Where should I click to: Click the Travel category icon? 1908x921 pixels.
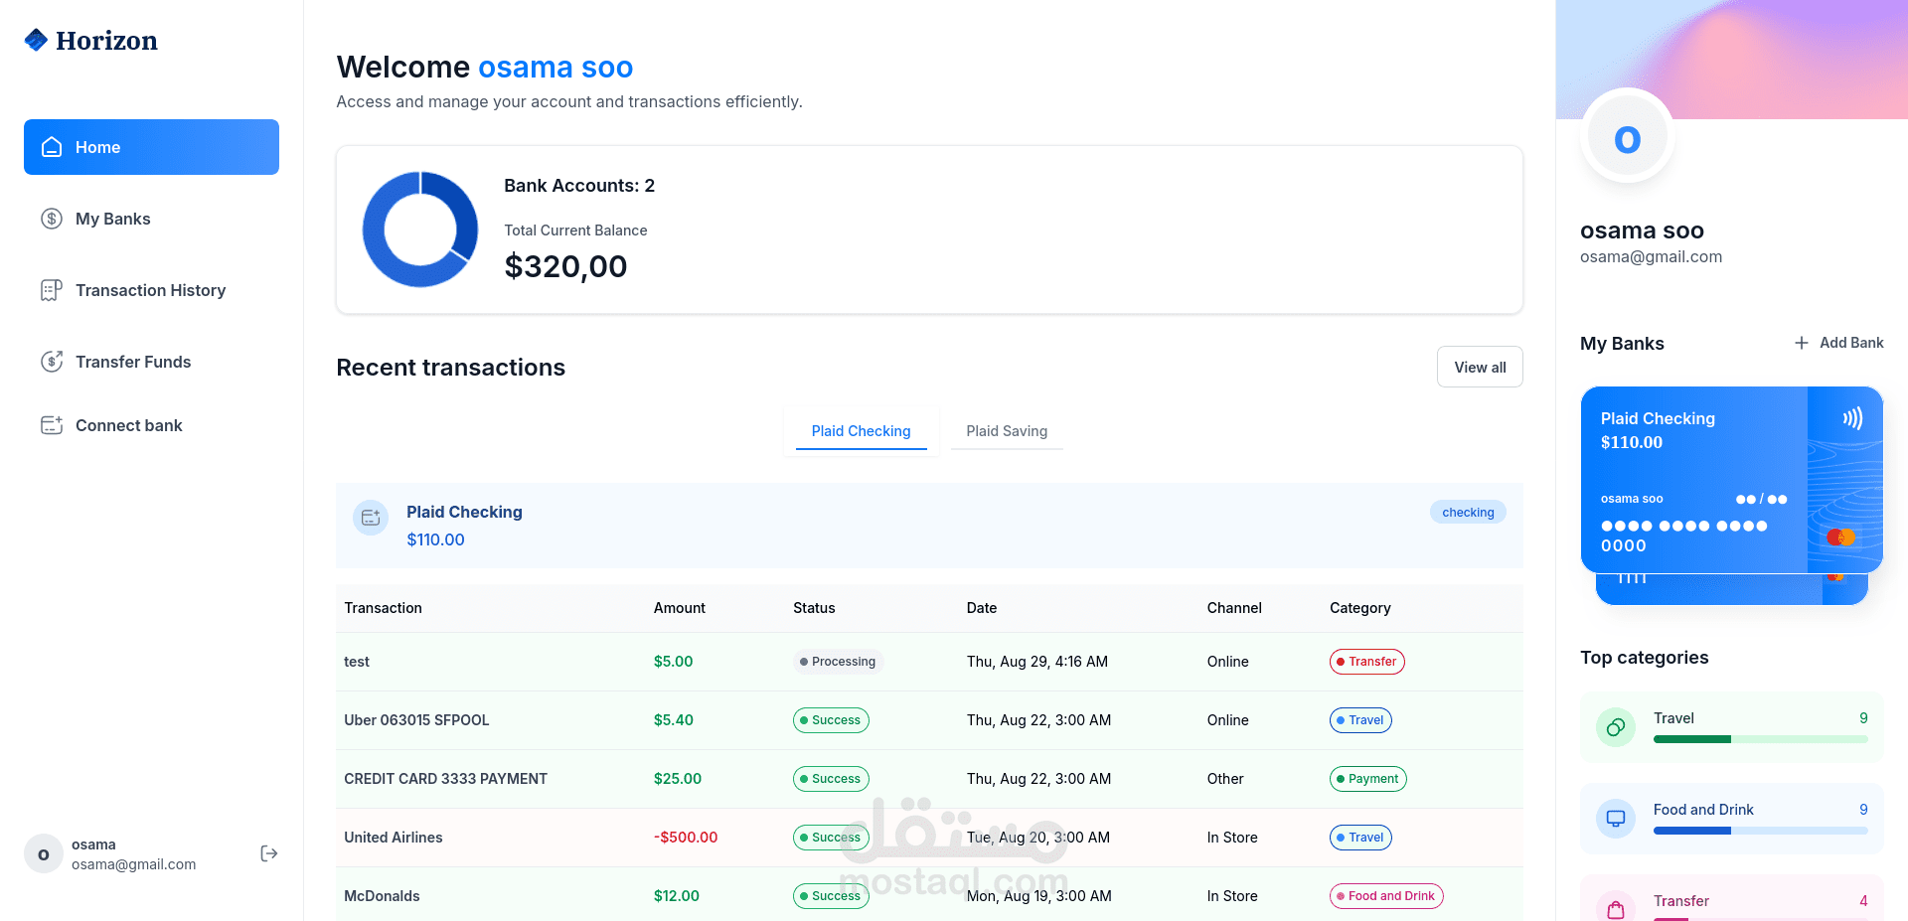click(x=1615, y=727)
